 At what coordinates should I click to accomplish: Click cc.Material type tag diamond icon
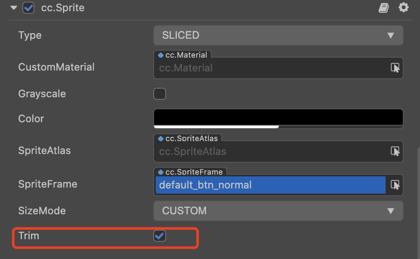pos(161,55)
